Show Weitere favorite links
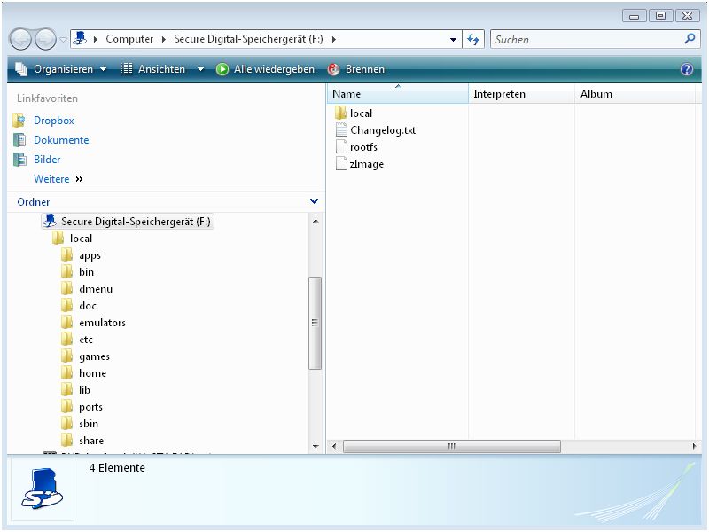Viewport: 709px width, 532px height. [58, 179]
